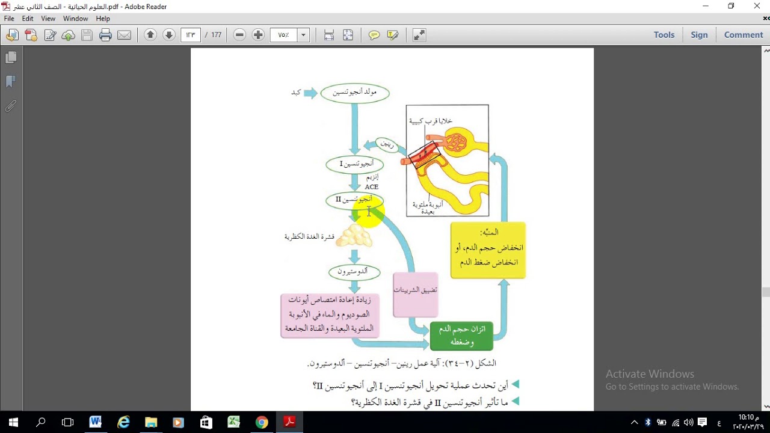The image size is (770, 433).
Task: Go to next page arrow
Action: click(x=169, y=35)
